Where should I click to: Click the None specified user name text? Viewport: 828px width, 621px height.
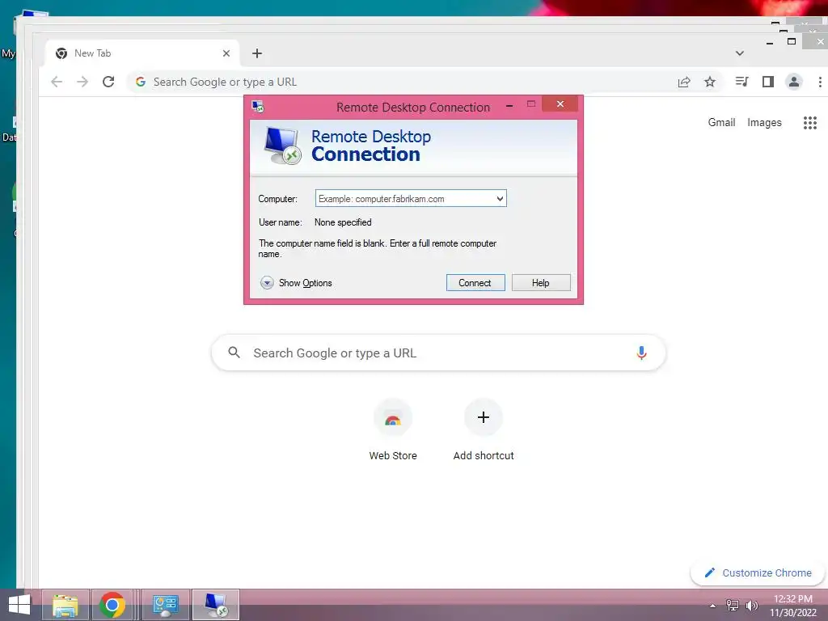(343, 222)
